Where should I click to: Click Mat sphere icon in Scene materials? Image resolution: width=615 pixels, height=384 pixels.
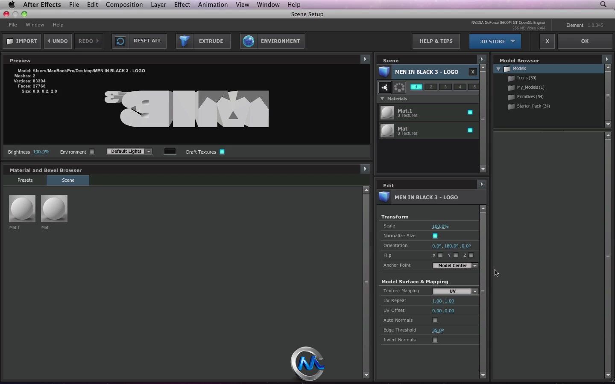[387, 131]
